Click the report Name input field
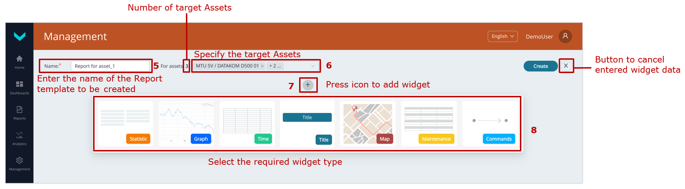 coord(110,66)
